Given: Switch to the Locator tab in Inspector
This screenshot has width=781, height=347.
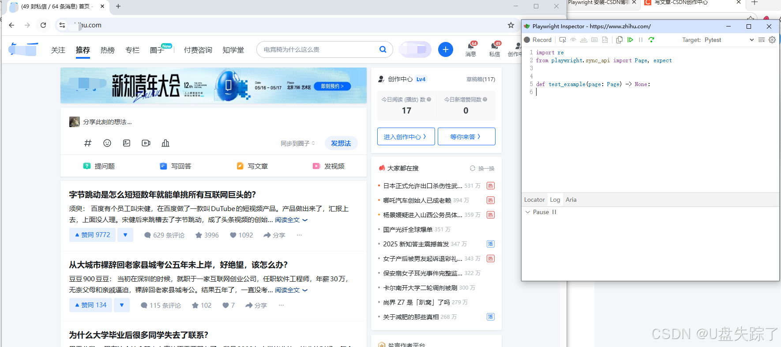Looking at the screenshot, I should pos(534,200).
